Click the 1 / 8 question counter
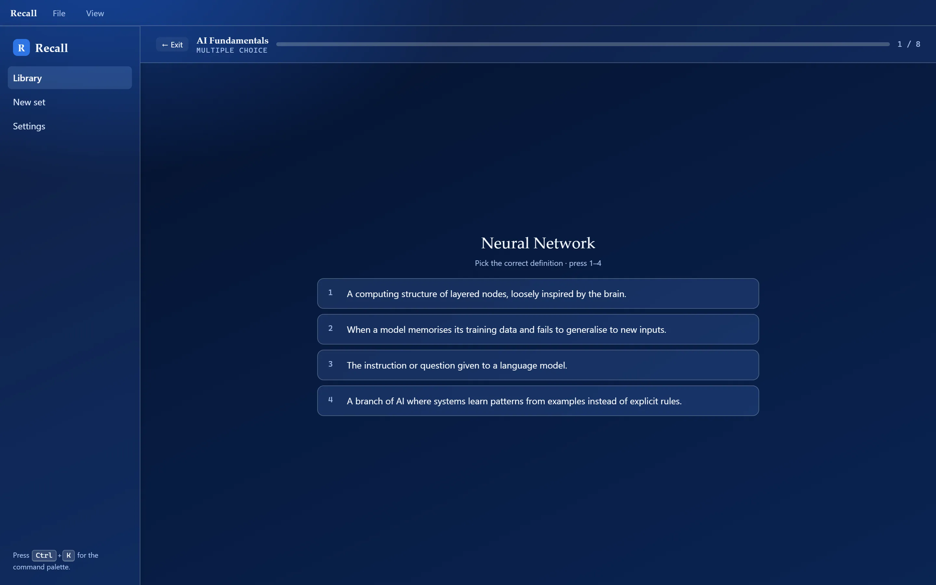The width and height of the screenshot is (936, 585). tap(909, 44)
